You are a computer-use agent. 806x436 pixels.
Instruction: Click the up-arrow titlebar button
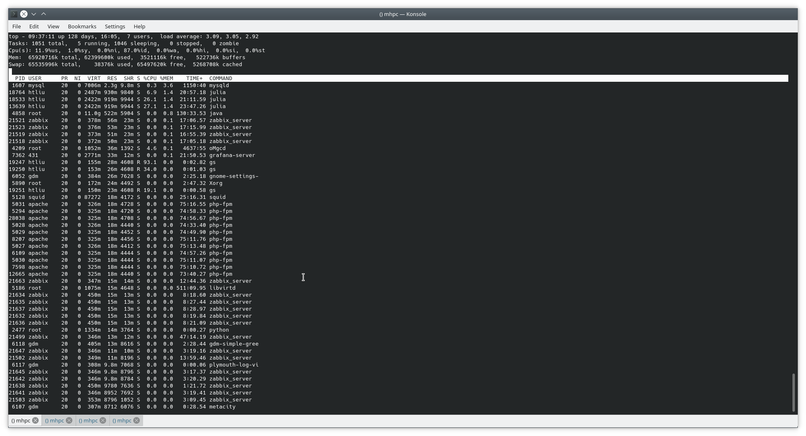43,14
